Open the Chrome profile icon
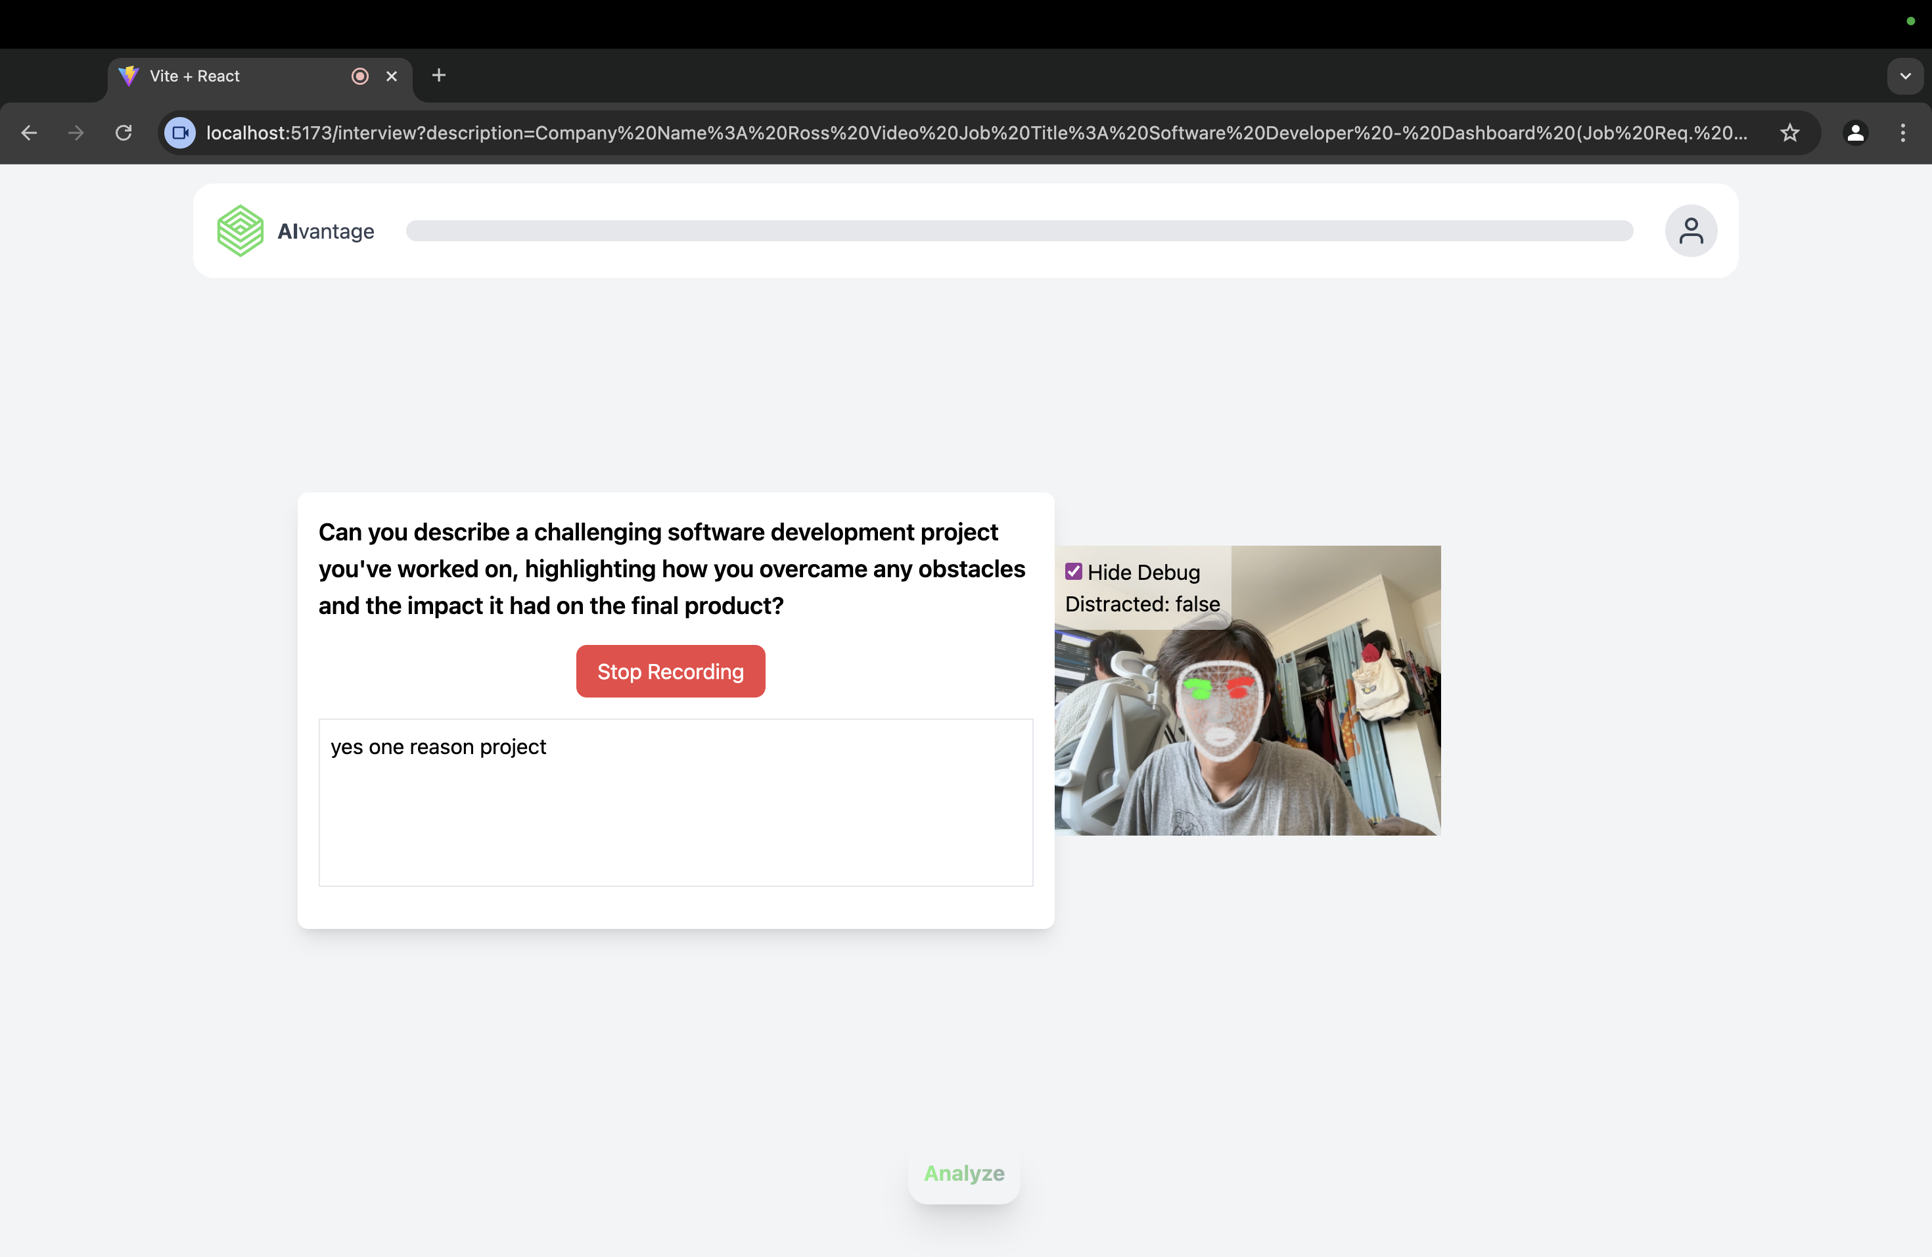Viewport: 1932px width, 1257px height. (1855, 132)
